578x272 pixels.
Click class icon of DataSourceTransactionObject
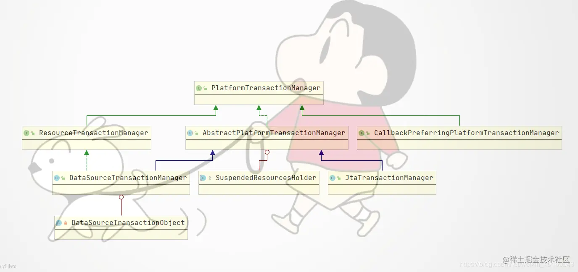59,223
